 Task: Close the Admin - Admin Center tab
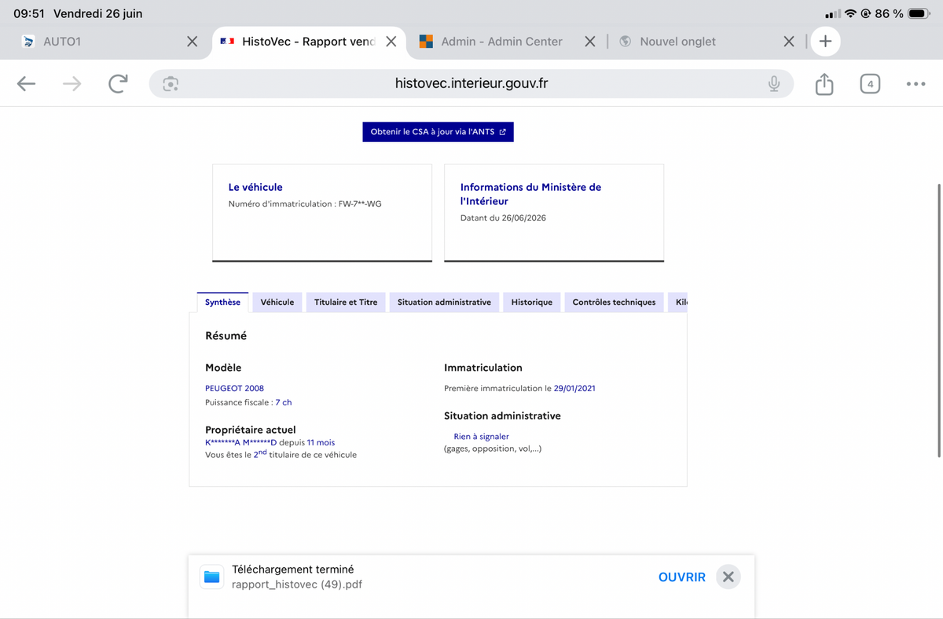(589, 42)
